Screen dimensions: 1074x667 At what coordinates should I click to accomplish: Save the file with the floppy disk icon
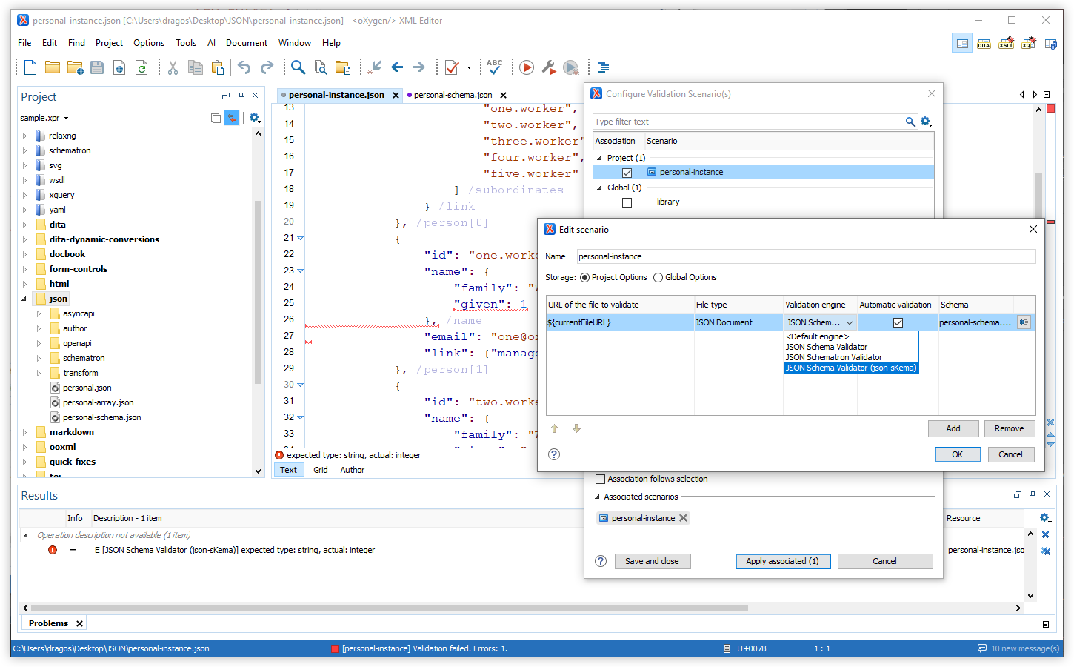(97, 67)
